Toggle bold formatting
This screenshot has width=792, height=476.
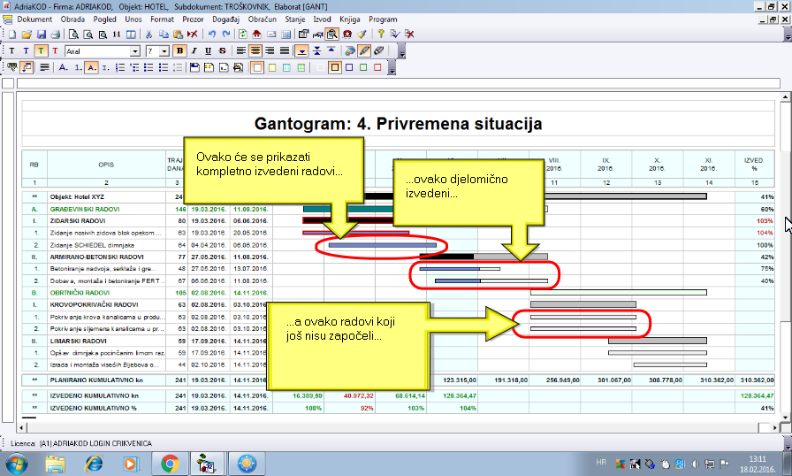tap(179, 51)
